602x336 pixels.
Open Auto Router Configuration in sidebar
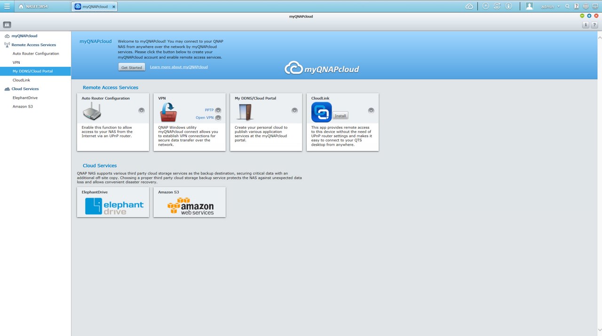tap(36, 54)
